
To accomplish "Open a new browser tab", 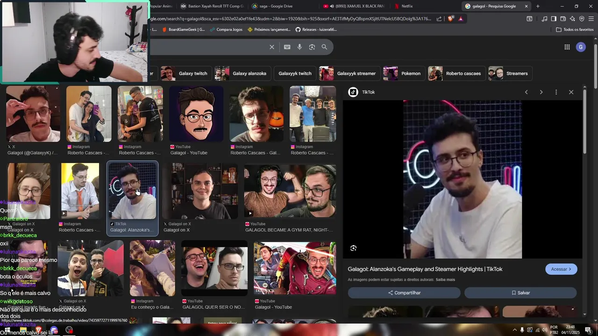I will click(538, 6).
